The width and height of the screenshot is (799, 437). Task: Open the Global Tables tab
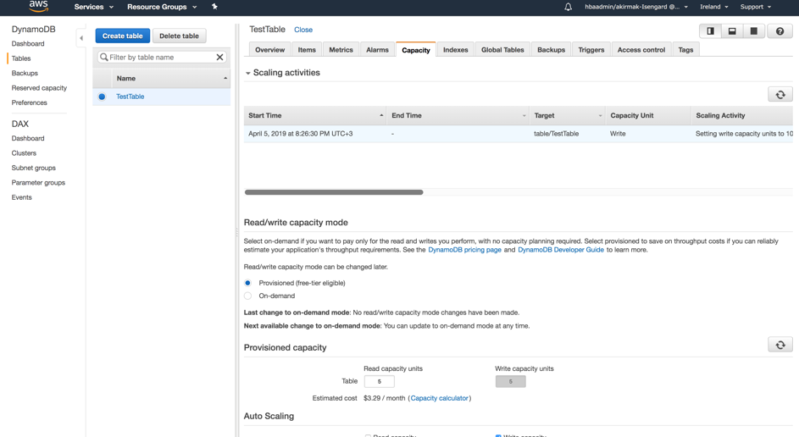[x=502, y=50]
